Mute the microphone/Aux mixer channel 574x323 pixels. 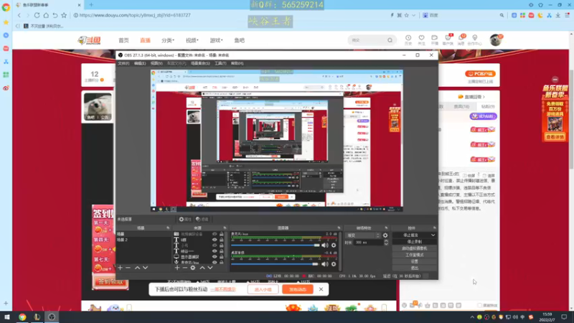[325, 245]
